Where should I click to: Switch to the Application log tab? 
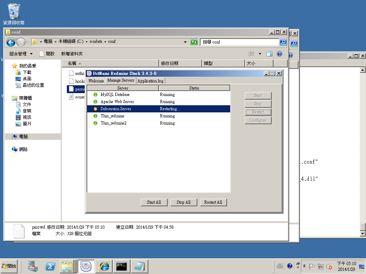150,81
